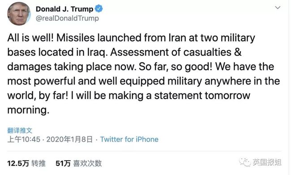The height and width of the screenshot is (175, 291).
Task: Click the word "morning." ending the tweet
Action: tap(28, 110)
